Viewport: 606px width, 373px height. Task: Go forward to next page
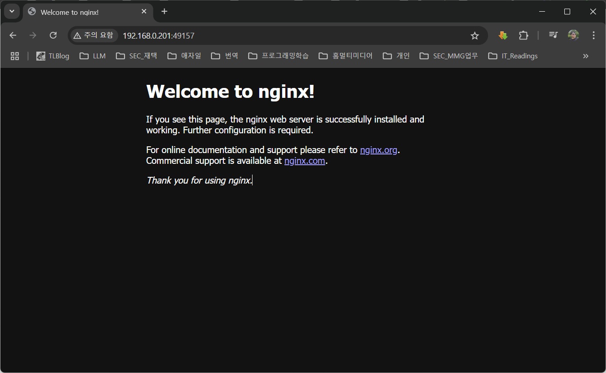(x=33, y=35)
